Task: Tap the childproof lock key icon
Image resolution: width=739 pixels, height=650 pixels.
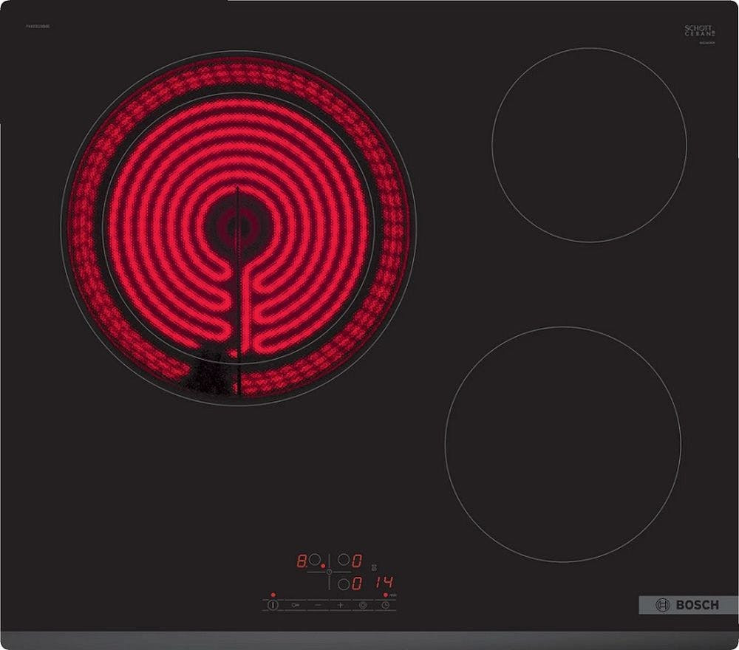Action: click(296, 605)
